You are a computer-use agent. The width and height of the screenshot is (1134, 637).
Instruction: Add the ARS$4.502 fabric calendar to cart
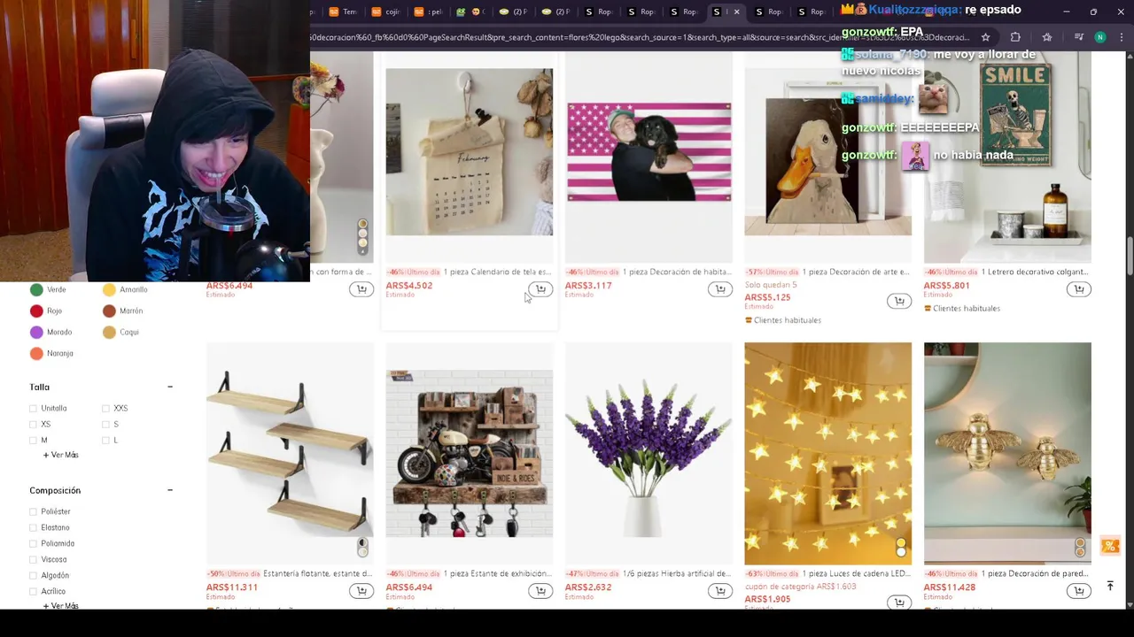[540, 289]
